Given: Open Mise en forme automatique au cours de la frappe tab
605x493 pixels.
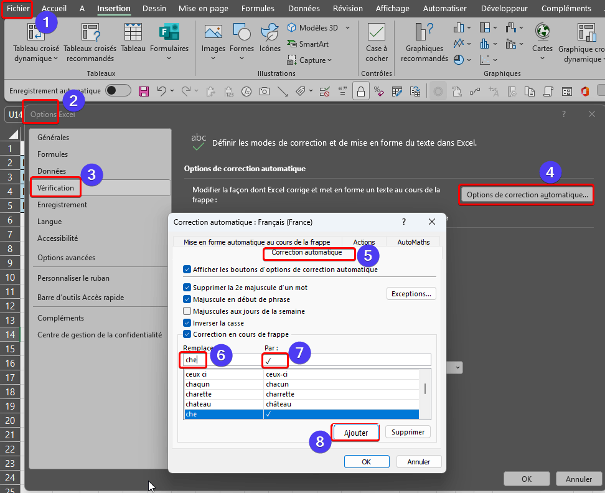Looking at the screenshot, I should 257,242.
